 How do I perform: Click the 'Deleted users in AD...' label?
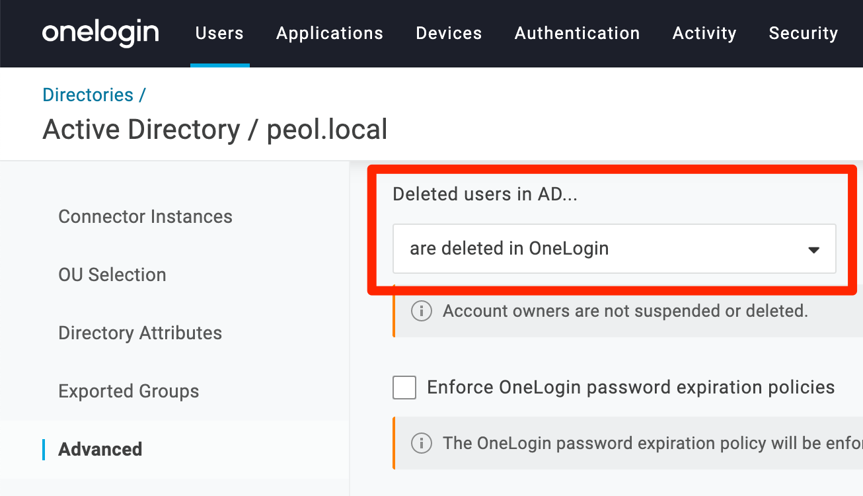pyautogui.click(x=485, y=194)
